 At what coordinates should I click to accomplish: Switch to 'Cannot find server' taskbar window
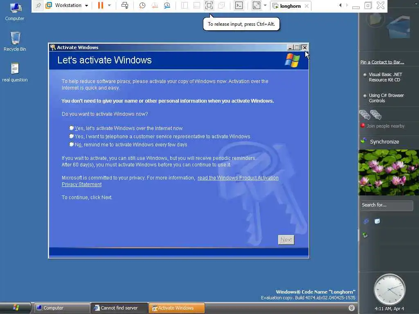pos(119,308)
